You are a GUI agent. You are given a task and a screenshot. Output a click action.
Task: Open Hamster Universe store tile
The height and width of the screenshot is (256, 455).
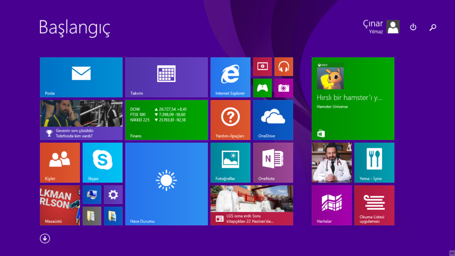353,98
